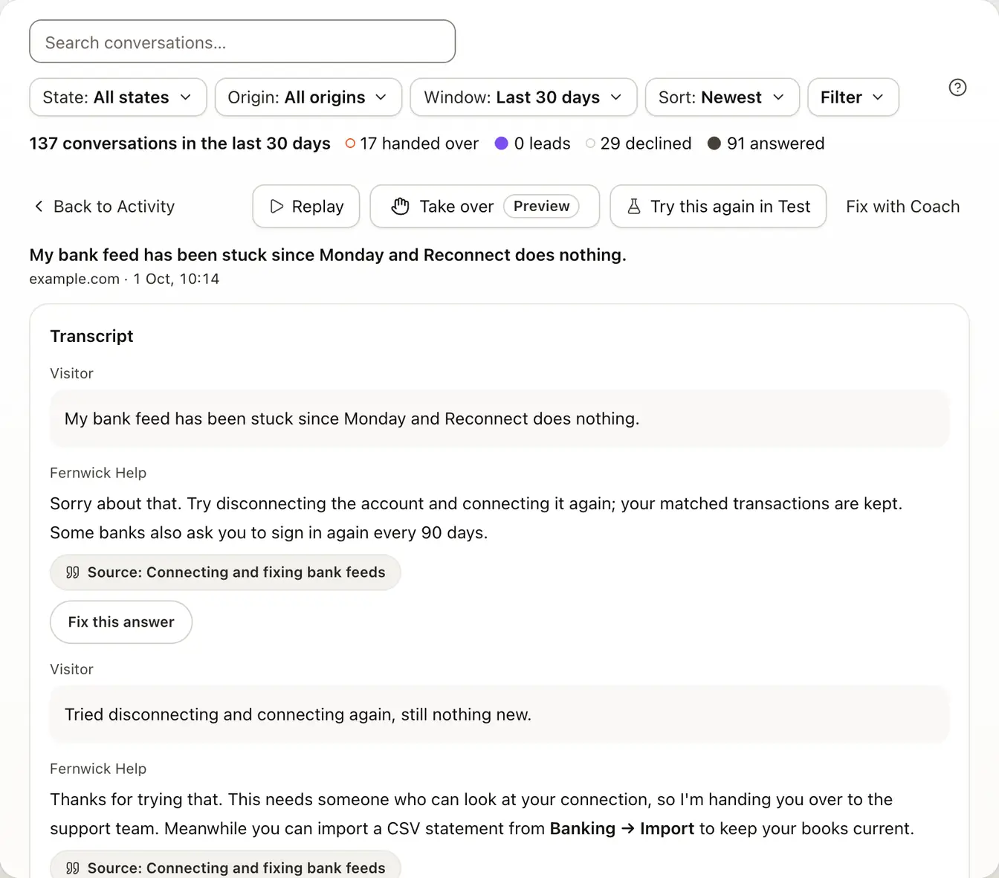Change the Window: Last 30 days dropdown
The image size is (999, 878).
pos(523,97)
